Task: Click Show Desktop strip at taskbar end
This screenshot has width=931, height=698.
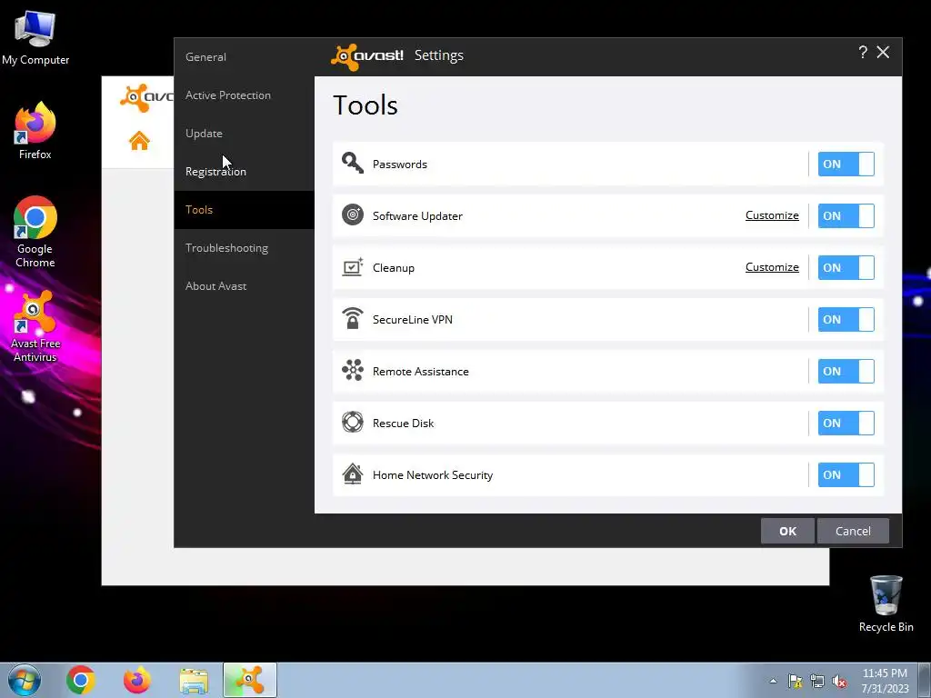Action: point(926,680)
